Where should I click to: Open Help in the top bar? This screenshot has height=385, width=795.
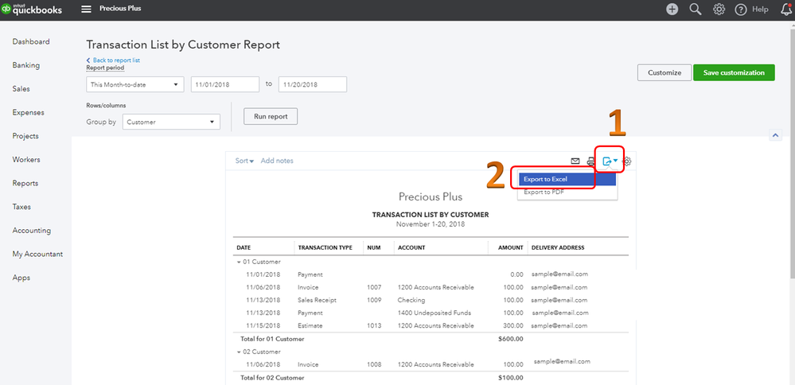[x=752, y=9]
